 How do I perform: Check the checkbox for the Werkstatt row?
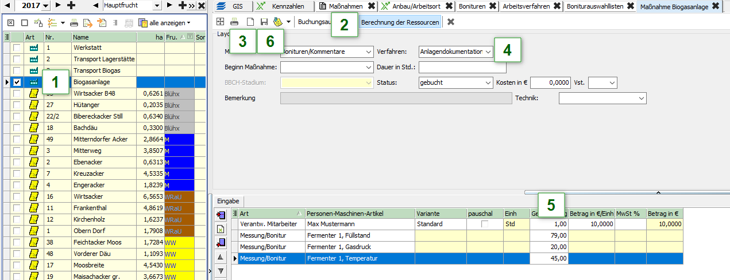(17, 48)
